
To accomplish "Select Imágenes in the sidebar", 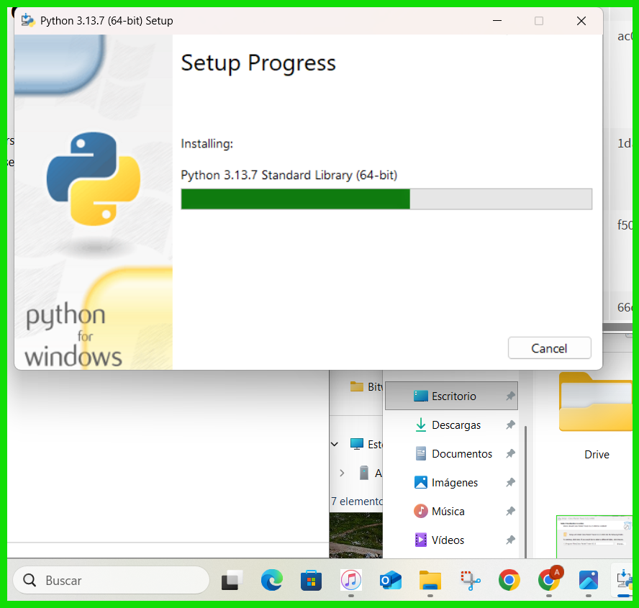I will point(454,483).
